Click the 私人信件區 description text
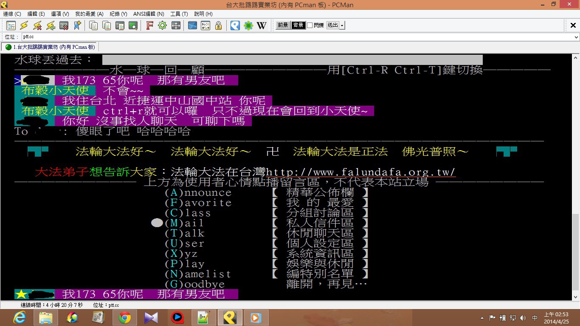Screen dimensions: 580x326 pos(320,223)
